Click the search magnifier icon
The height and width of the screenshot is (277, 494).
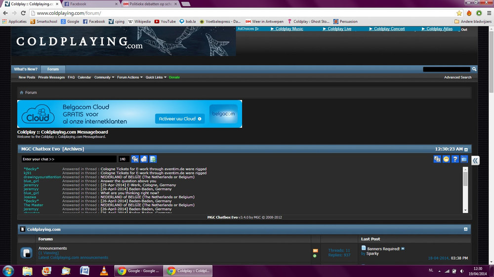point(474,69)
